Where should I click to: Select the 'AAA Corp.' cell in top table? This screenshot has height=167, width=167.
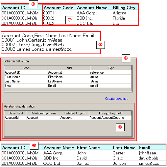[x=86, y=13]
